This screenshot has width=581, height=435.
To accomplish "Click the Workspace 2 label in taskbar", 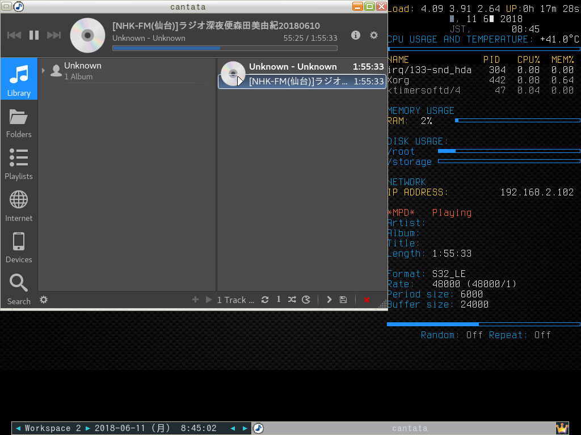I will pyautogui.click(x=53, y=428).
